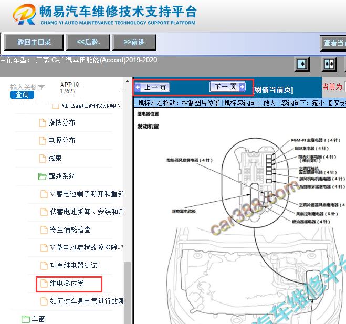Image resolution: width=346 pixels, height=324 pixels.
Task: Go back with the <<后退 button
Action: point(88,43)
